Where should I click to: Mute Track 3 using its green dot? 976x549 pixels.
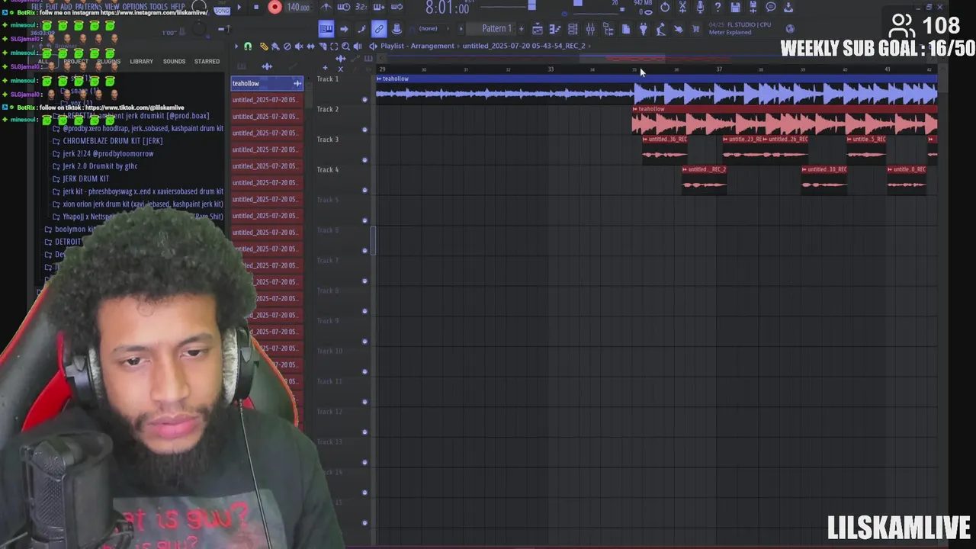[364, 160]
